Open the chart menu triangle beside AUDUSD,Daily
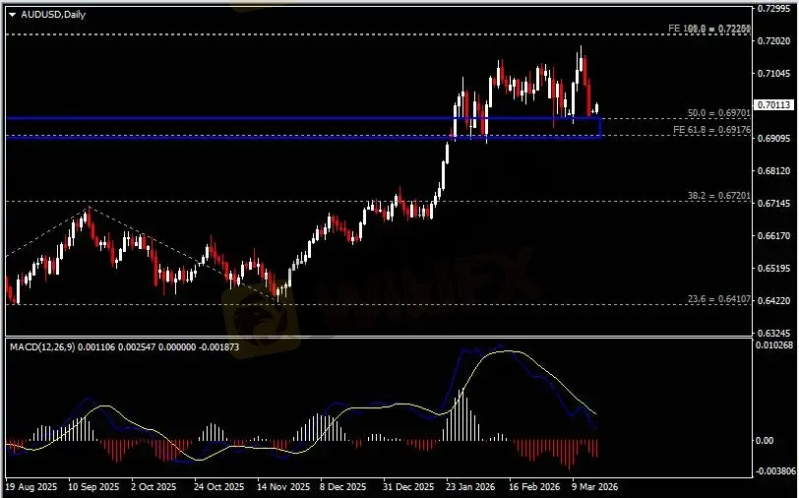 [12, 15]
